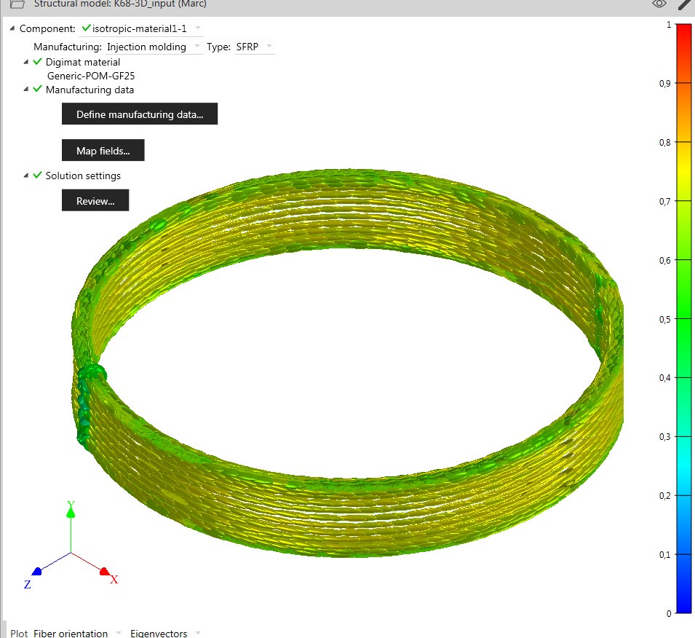Viewport: 695px width, 638px height.
Task: Click the green Y axis arrow of the triad
Action: [x=71, y=513]
